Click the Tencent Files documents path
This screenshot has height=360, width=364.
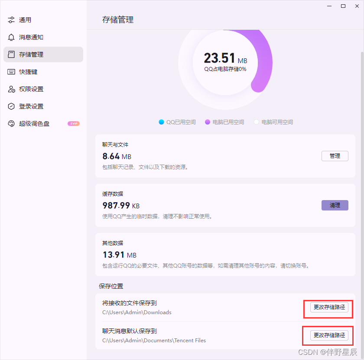coord(154,340)
